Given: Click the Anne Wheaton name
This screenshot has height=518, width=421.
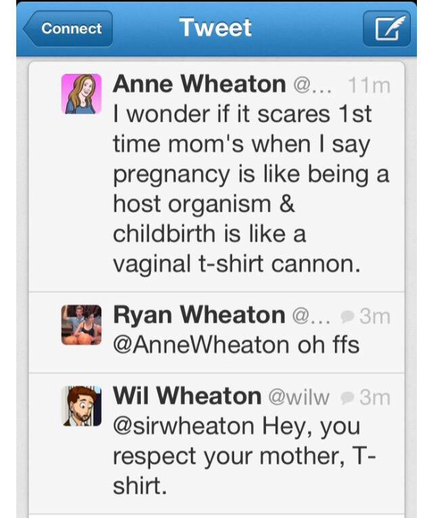Looking at the screenshot, I should (200, 84).
